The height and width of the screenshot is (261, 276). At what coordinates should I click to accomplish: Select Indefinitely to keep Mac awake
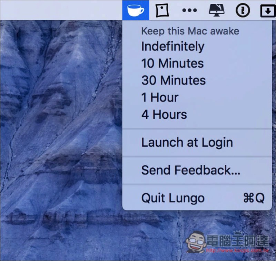tap(197, 46)
